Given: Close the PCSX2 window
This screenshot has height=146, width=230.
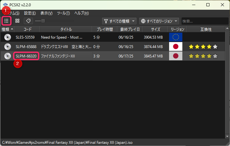Looking at the screenshot, I should pos(222,5).
